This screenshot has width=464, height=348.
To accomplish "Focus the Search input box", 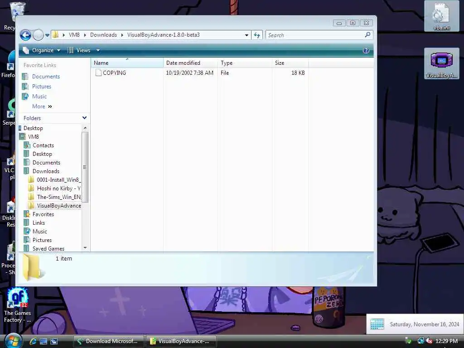I will (315, 35).
